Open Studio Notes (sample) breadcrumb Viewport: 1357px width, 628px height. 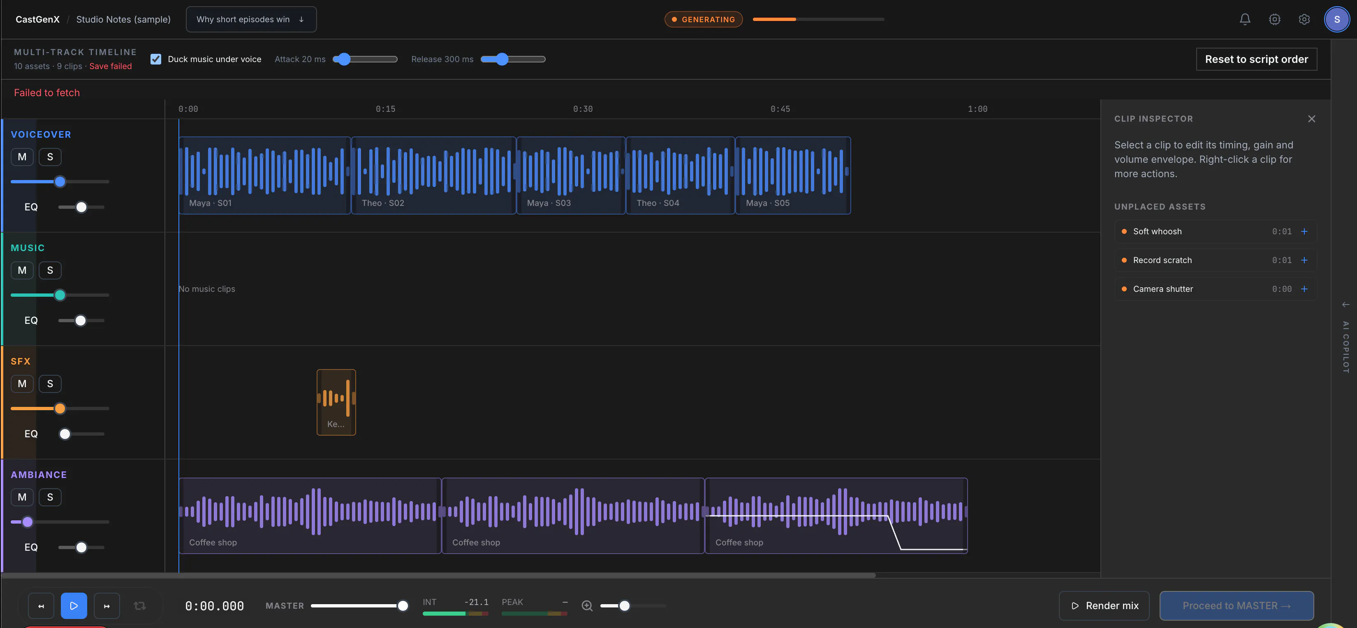click(x=123, y=19)
